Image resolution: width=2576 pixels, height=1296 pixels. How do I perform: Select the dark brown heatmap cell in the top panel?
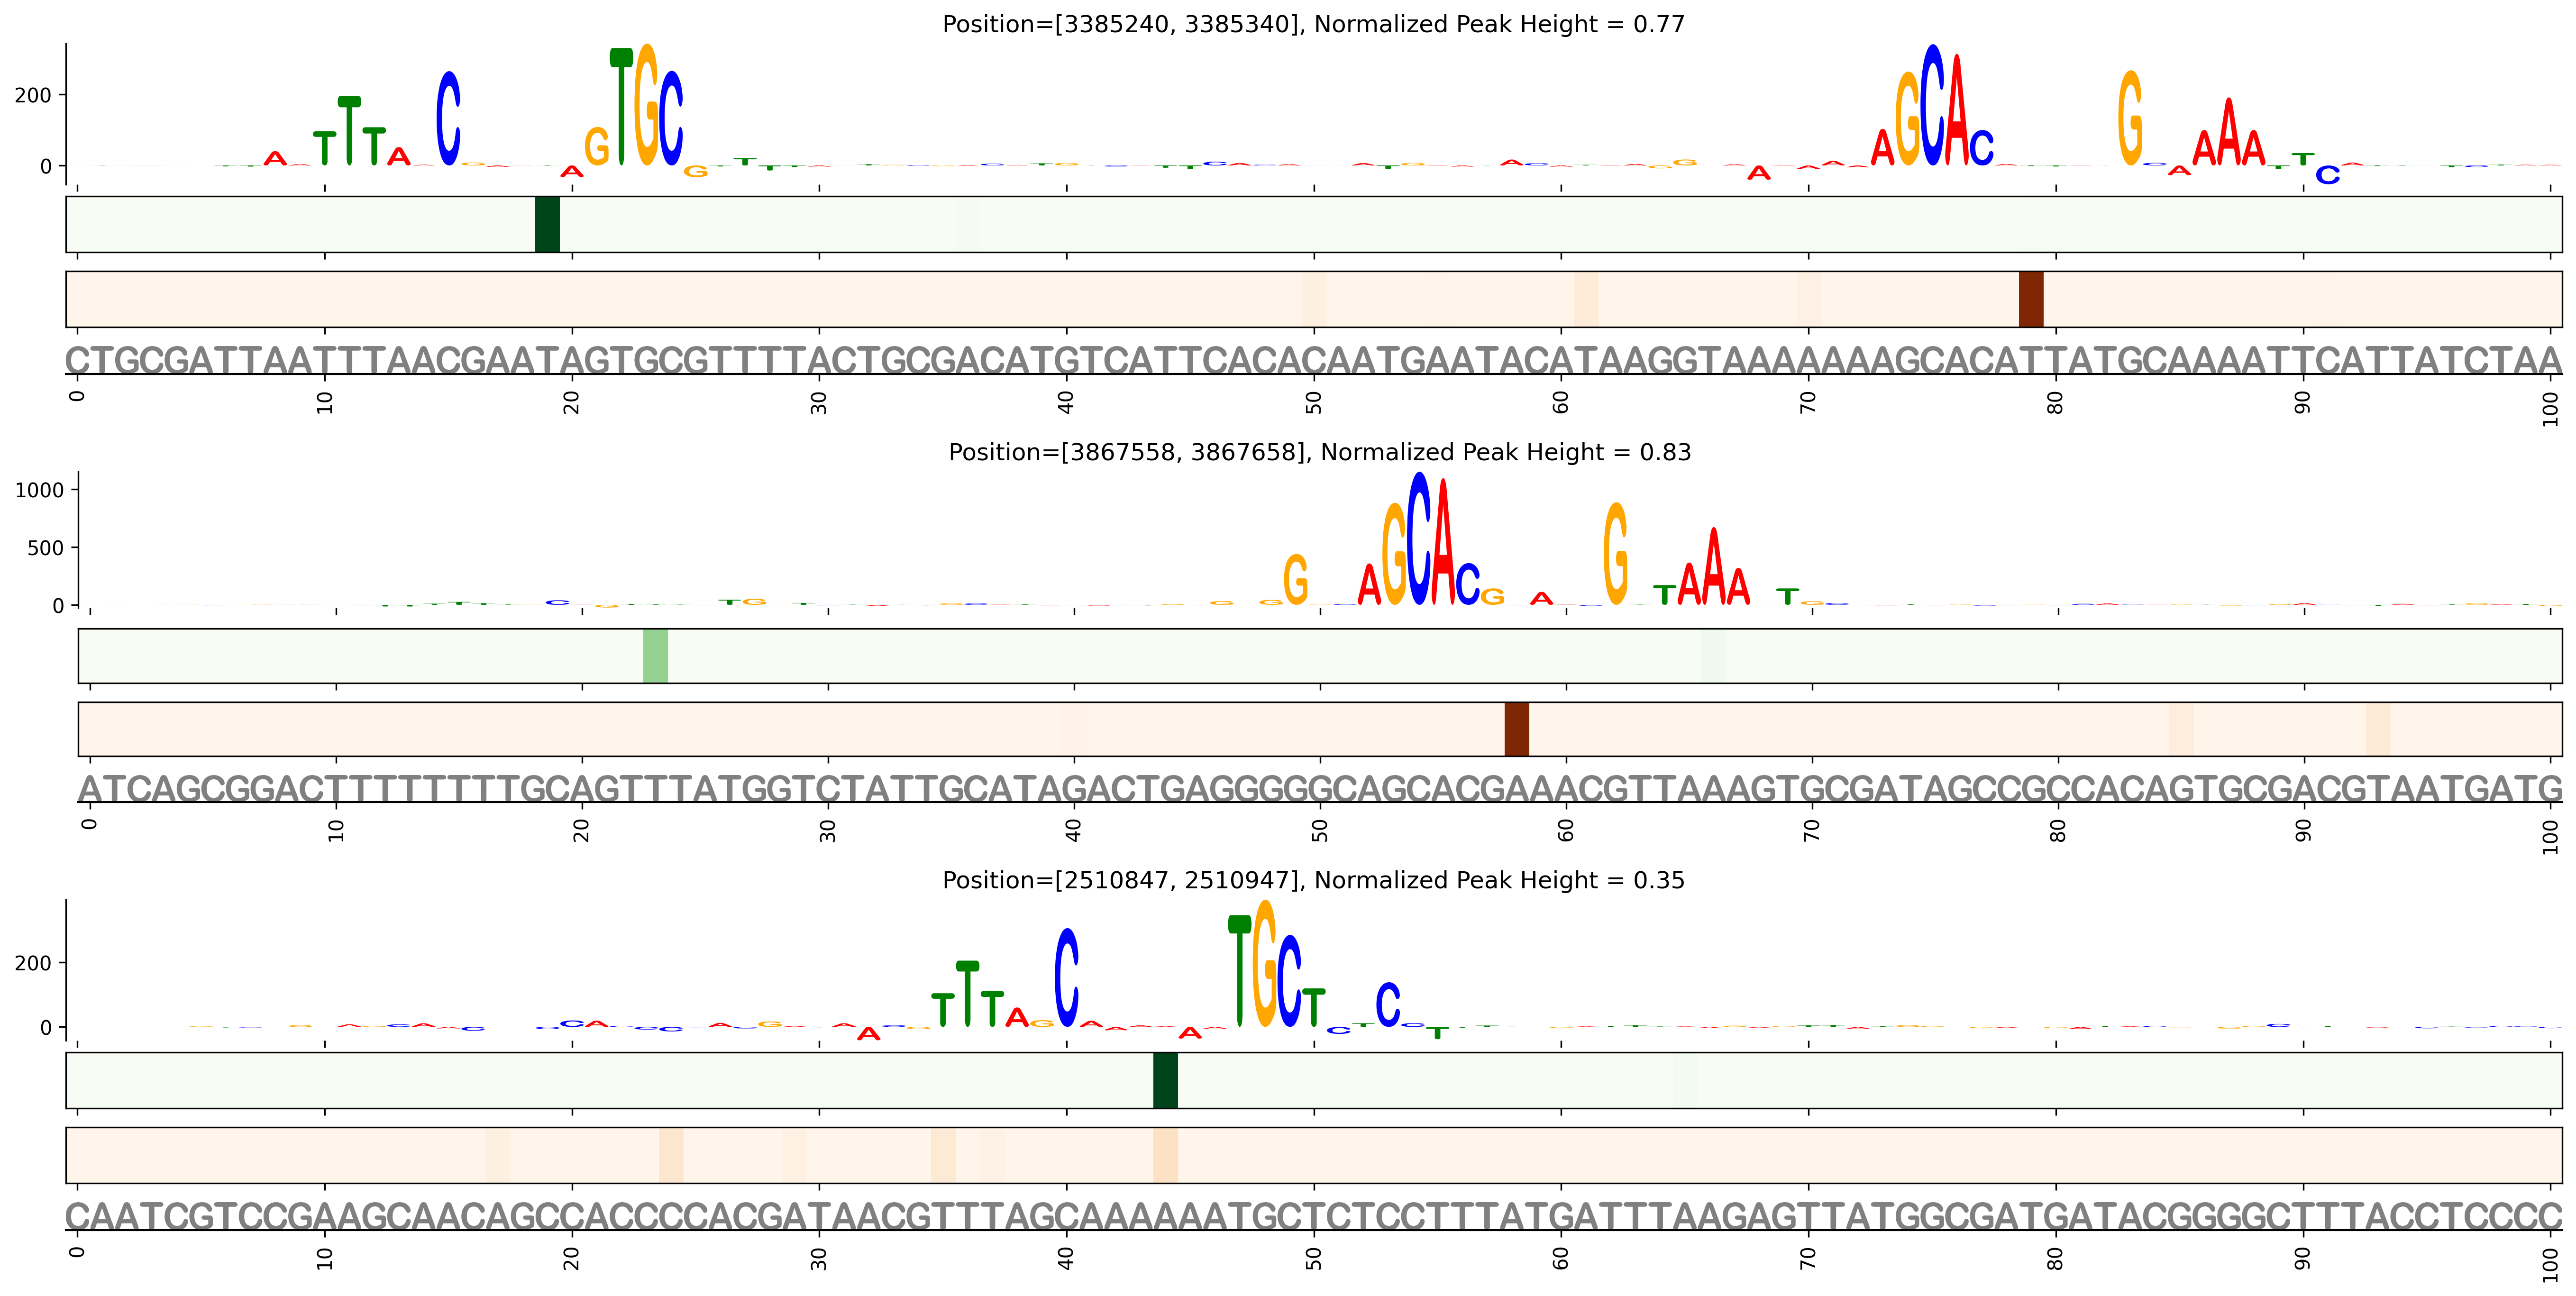2031,299
